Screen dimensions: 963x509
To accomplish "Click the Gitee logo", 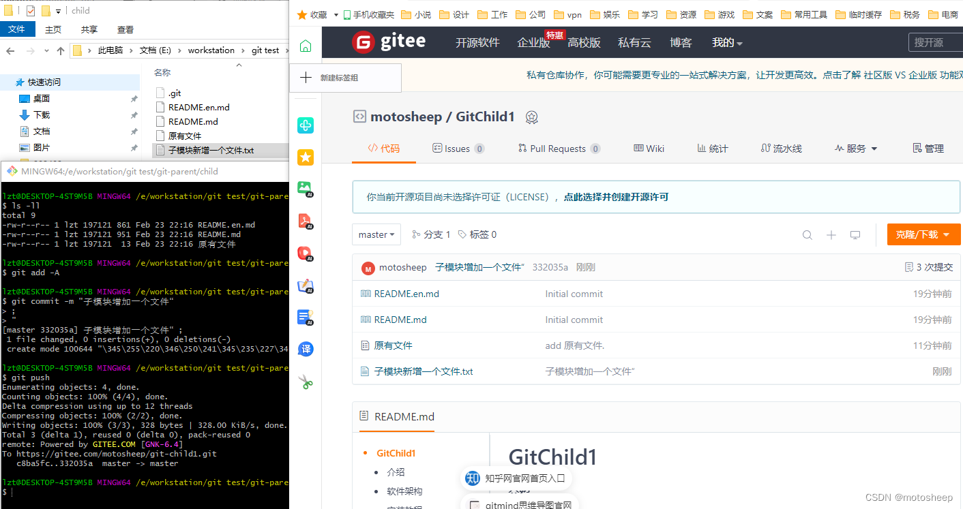I will click(389, 42).
